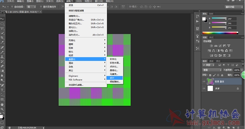Hide the 背景 副本 layer
The height and width of the screenshot is (129, 245).
(x=204, y=82)
